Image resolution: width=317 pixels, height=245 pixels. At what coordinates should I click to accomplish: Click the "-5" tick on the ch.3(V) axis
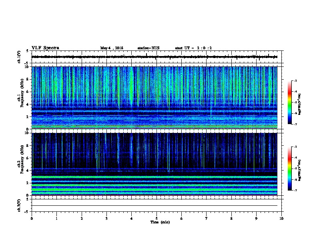tap(26, 212)
